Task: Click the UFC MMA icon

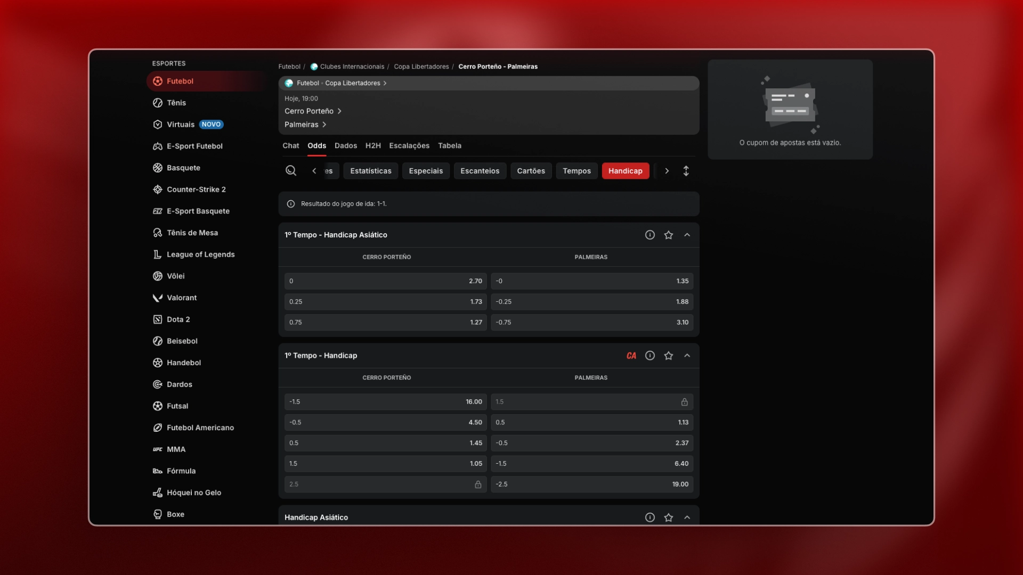Action: pos(158,449)
